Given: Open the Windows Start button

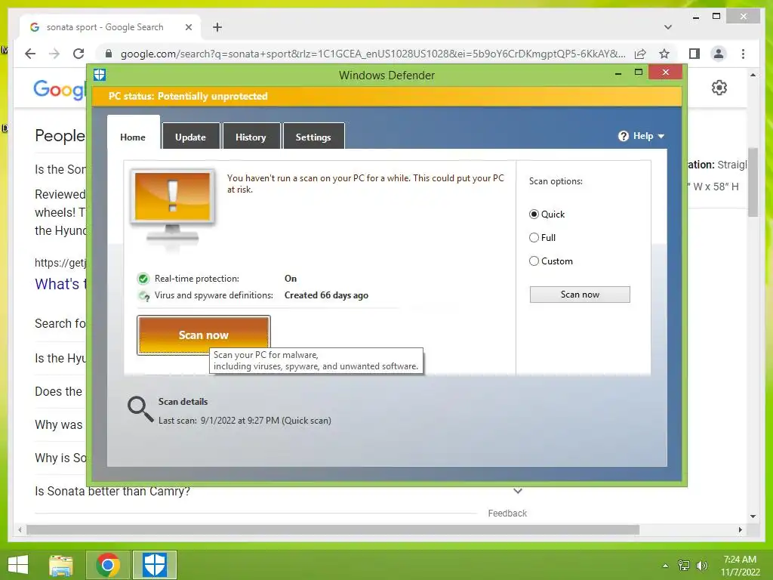Looking at the screenshot, I should [18, 565].
